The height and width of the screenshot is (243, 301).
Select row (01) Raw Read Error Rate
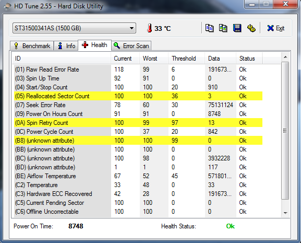pyautogui.click(x=138, y=70)
